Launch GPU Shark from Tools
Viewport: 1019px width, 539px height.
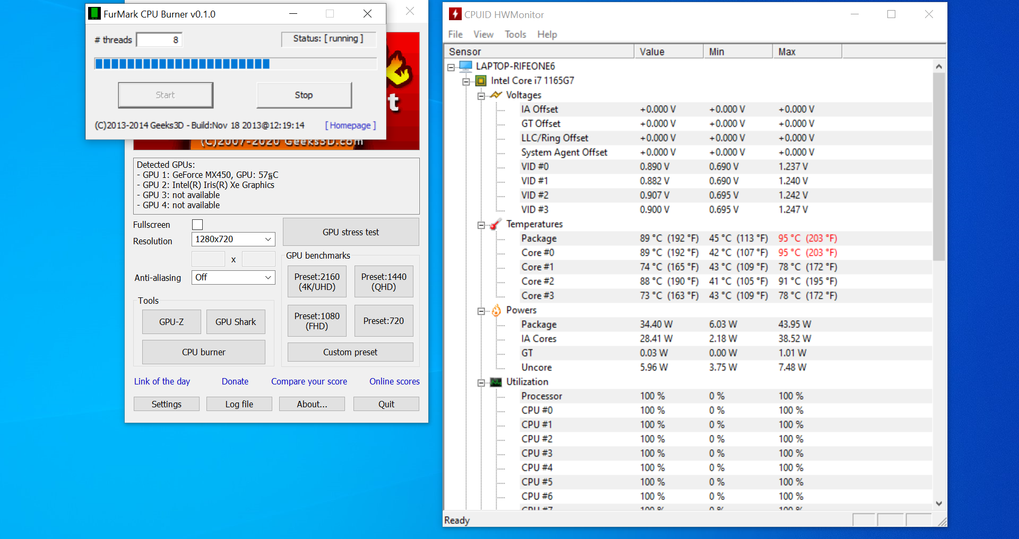pyautogui.click(x=236, y=322)
